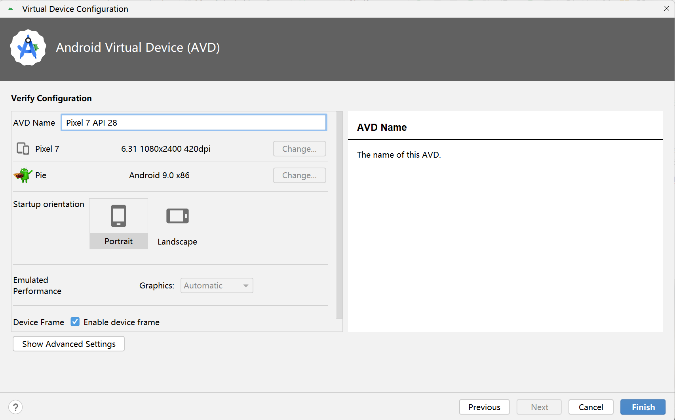The width and height of the screenshot is (675, 420).
Task: Toggle the Enable device frame checkbox
Action: 75,322
